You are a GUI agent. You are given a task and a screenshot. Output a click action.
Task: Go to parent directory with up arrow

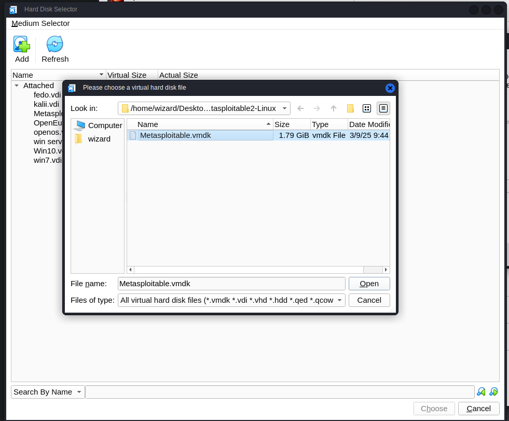(334, 108)
